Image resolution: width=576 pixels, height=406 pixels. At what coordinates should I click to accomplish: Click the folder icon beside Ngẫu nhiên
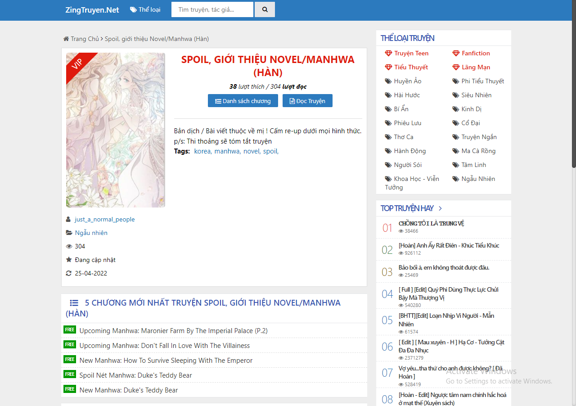69,233
